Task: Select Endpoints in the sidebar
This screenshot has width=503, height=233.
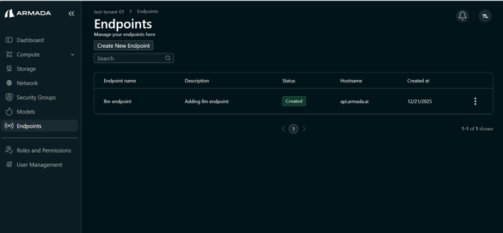Action: coord(28,126)
